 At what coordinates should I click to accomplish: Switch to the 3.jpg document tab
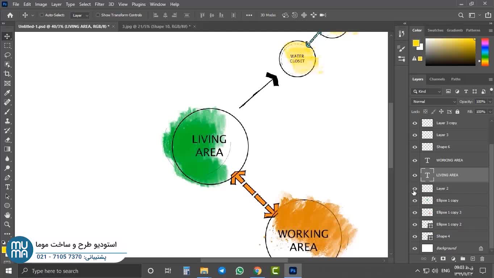(x=156, y=26)
